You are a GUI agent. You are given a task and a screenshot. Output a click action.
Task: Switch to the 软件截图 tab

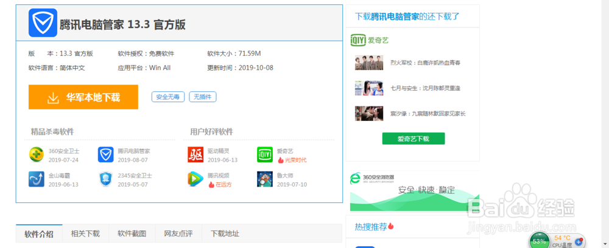[132, 233]
